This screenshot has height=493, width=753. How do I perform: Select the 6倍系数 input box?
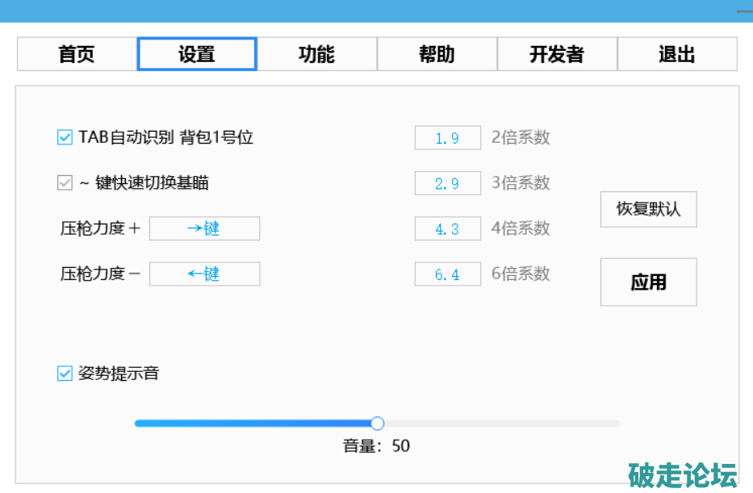[x=447, y=274]
